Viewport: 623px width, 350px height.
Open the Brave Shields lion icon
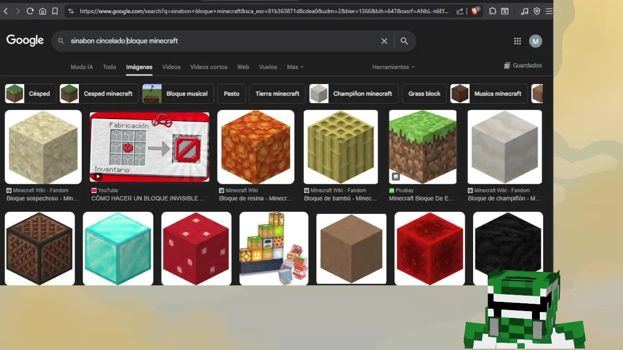[476, 11]
